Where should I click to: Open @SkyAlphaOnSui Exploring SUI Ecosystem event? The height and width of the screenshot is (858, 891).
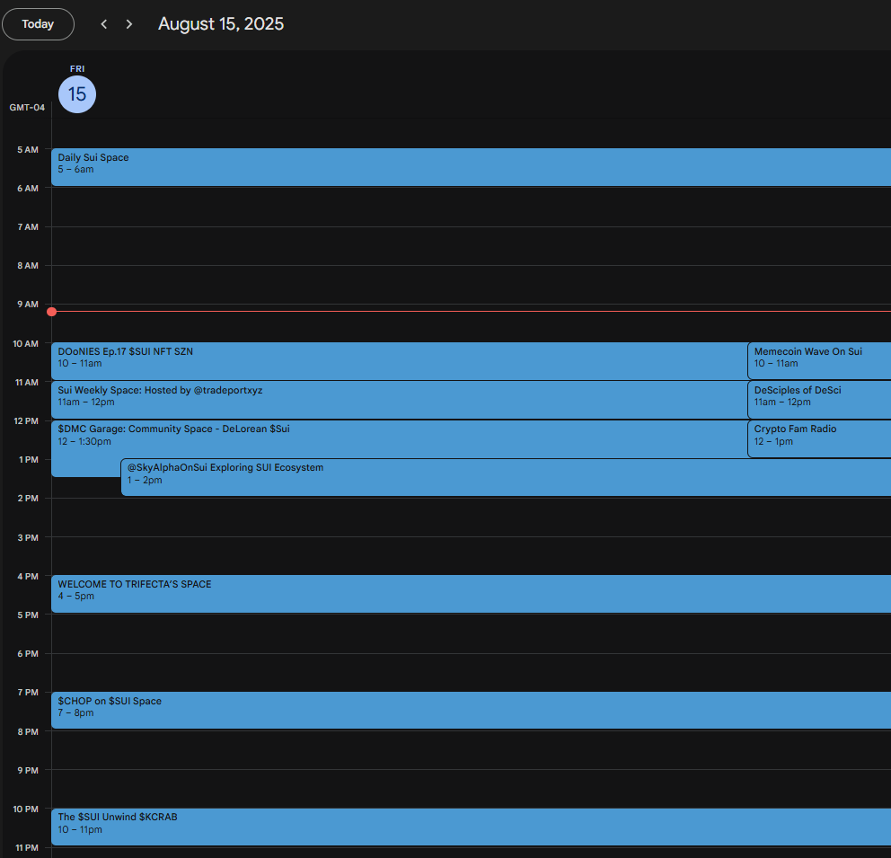pos(507,477)
